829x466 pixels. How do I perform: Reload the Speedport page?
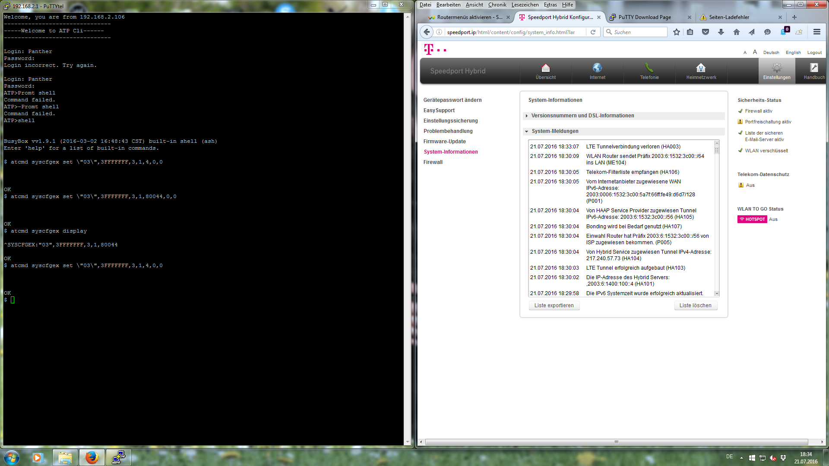click(x=593, y=32)
